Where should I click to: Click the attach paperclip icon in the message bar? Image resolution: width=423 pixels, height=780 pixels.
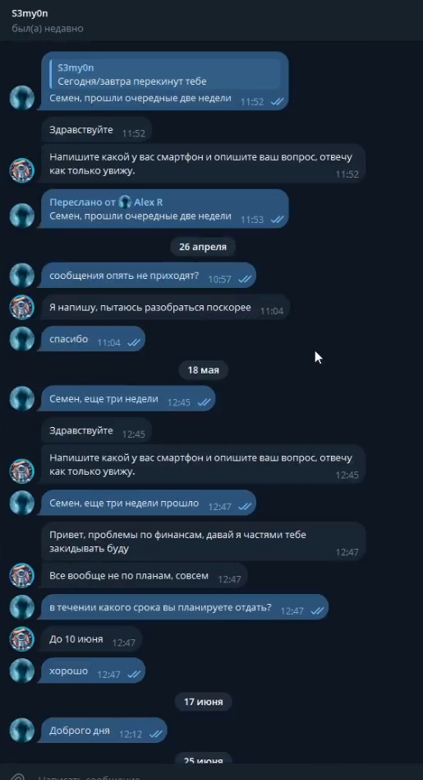click(x=18, y=777)
